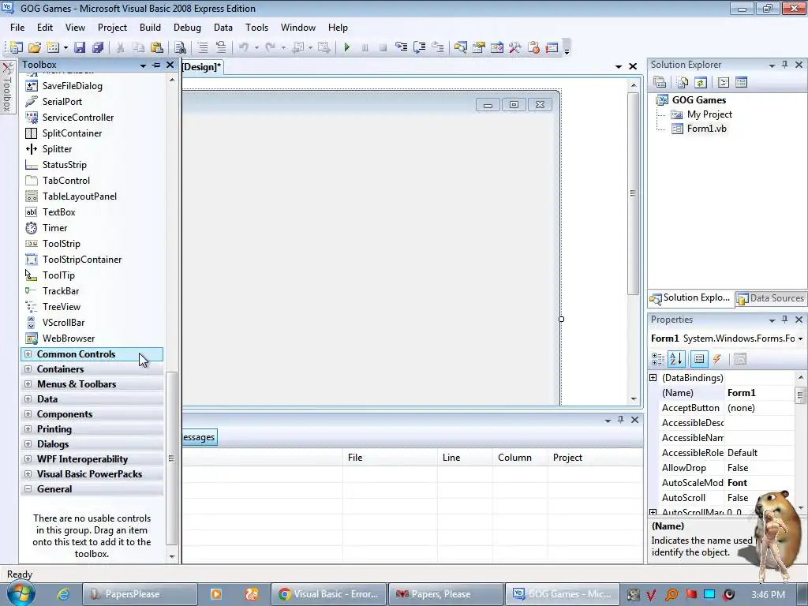Switch Properties grid to Categorized view
Image resolution: width=808 pixels, height=606 pixels.
658,359
